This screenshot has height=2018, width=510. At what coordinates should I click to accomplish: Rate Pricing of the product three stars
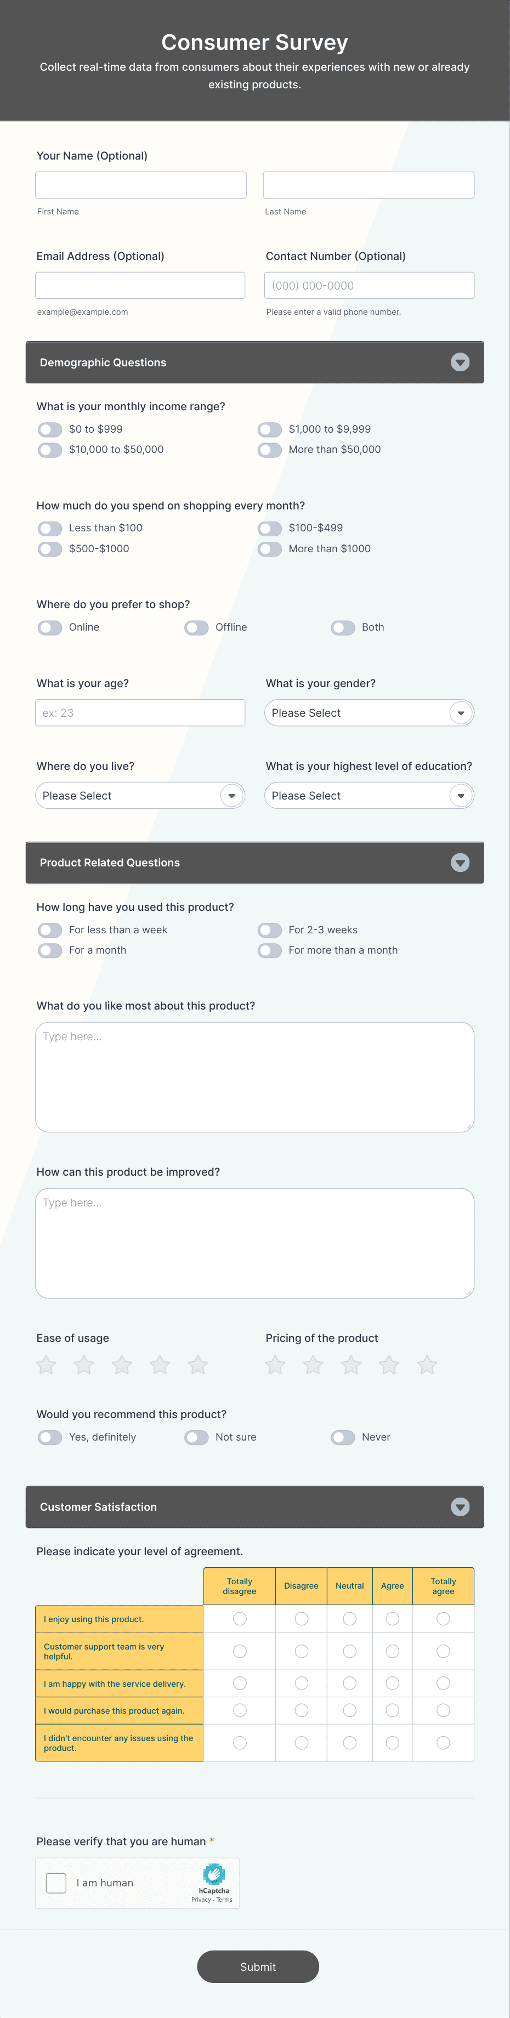[350, 1364]
